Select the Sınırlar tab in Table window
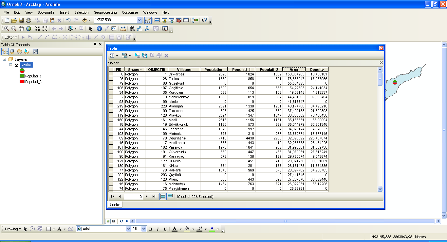Screen dimensions: 447x242 pos(115,204)
